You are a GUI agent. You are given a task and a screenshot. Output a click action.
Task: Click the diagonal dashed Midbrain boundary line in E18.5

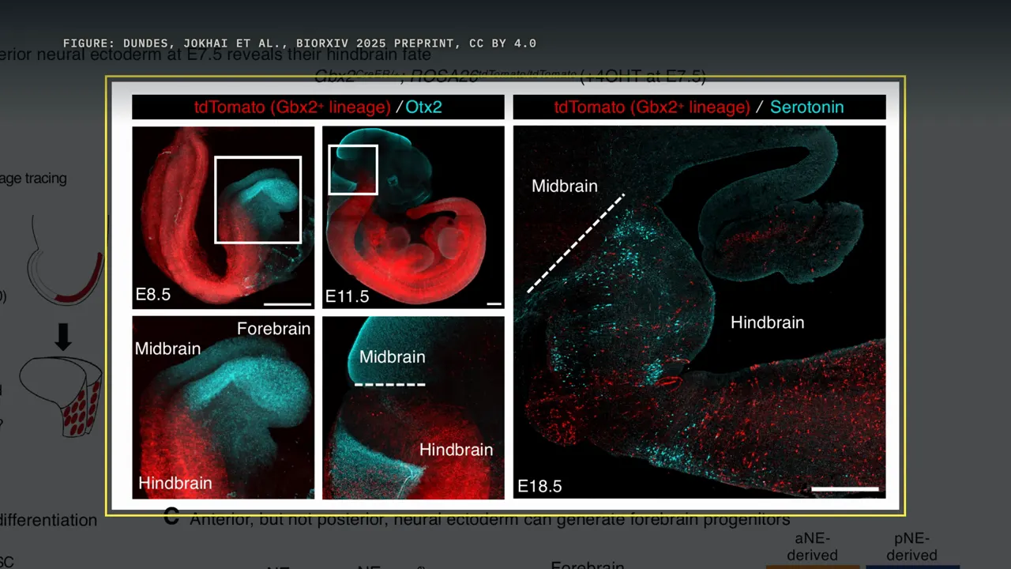(576, 243)
